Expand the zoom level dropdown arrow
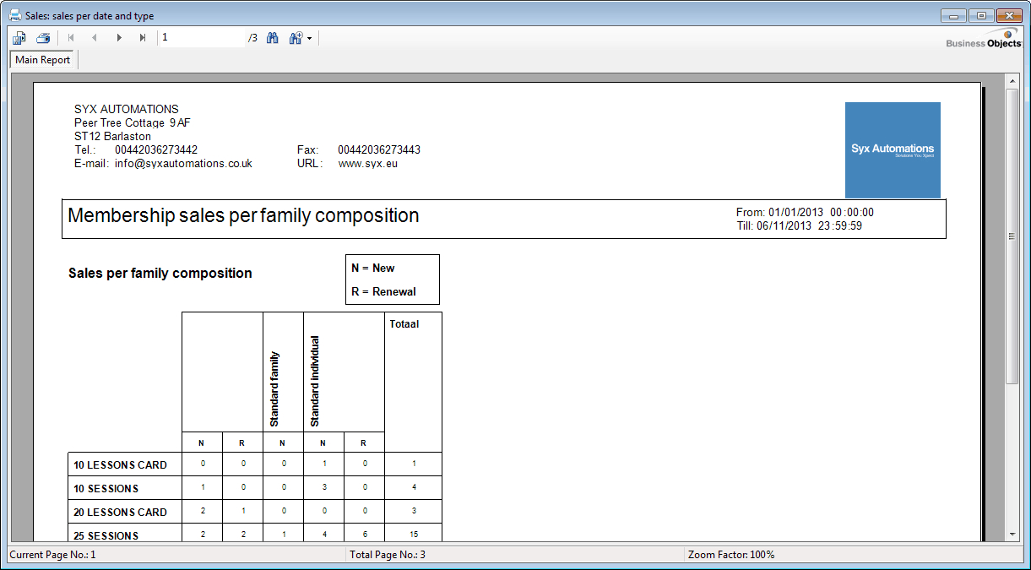The image size is (1031, 570). [x=310, y=39]
